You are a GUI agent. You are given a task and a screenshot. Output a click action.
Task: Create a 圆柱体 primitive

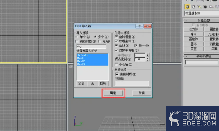pos(194,39)
